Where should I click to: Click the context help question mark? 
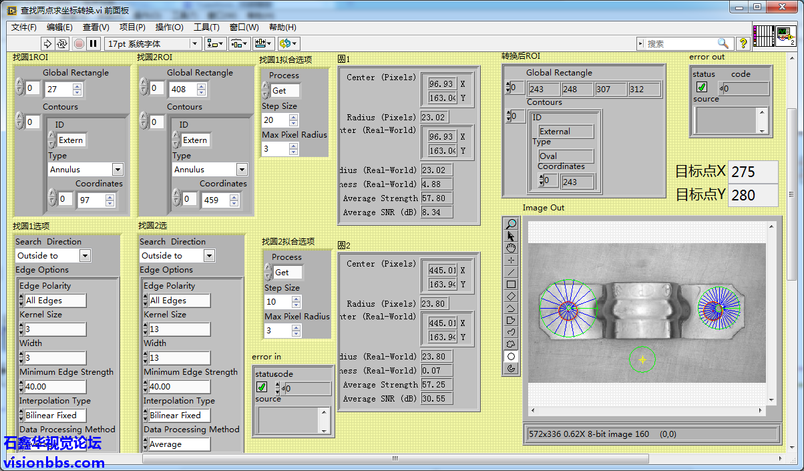tap(743, 43)
